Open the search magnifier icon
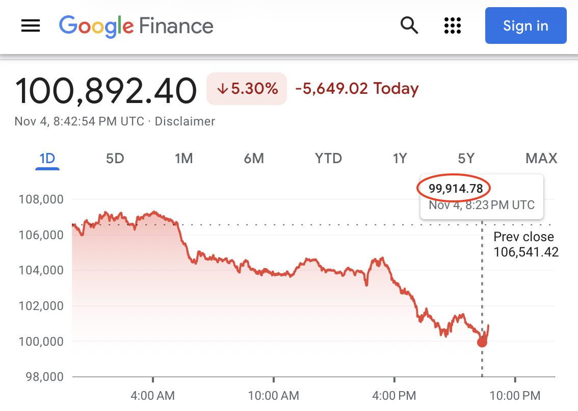The width and height of the screenshot is (578, 411). [x=409, y=25]
